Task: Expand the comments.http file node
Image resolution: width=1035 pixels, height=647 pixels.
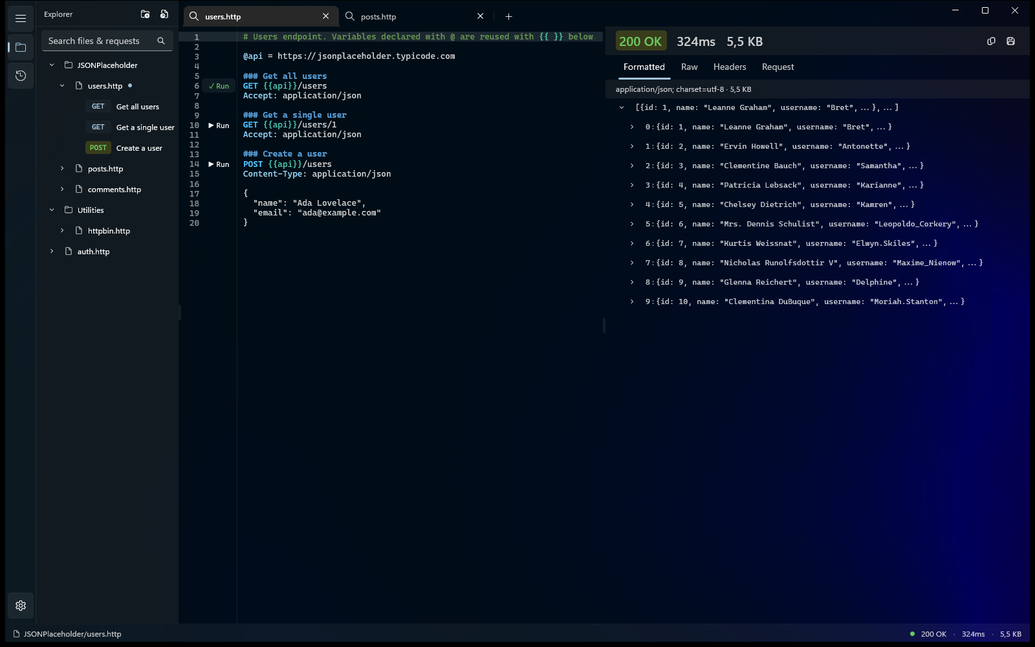Action: point(62,189)
